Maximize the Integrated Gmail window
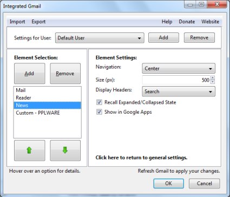The image size is (230, 197). pyautogui.click(x=202, y=4)
